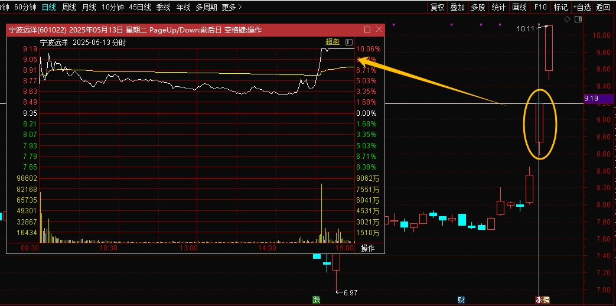Click the 1510万 turnover axis label
The height and width of the screenshot is (306, 616).
click(368, 233)
